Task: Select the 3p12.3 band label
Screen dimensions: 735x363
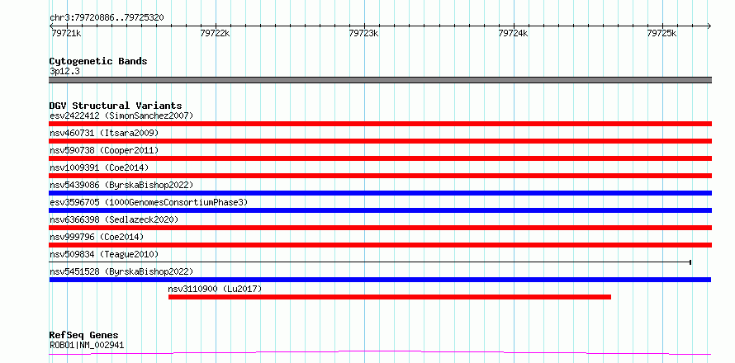Action: click(x=64, y=71)
